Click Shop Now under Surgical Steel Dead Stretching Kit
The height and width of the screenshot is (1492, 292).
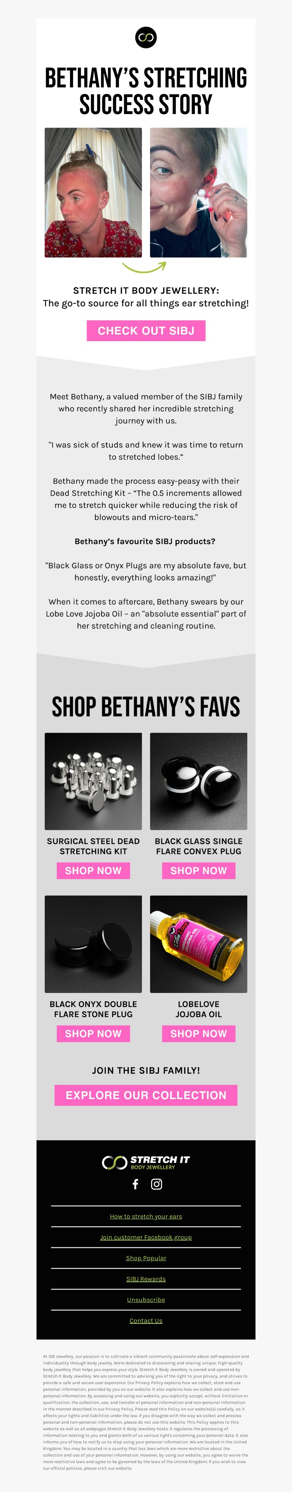(93, 870)
